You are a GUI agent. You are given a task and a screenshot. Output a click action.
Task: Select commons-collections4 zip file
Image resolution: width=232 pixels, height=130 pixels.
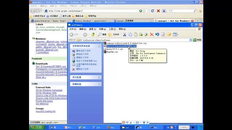tap(125, 43)
